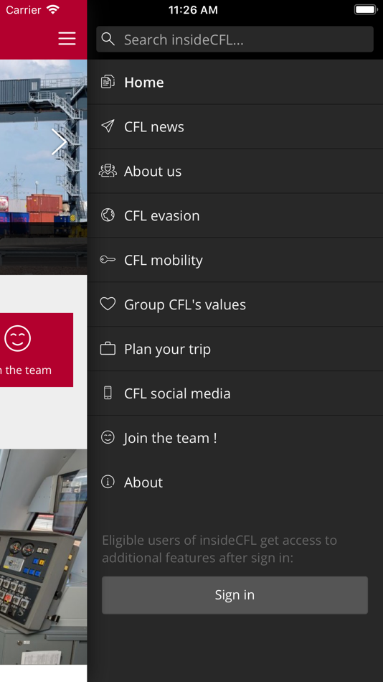Tap the red Join the team tile
Viewport: 383px width, 682px height.
(37, 350)
